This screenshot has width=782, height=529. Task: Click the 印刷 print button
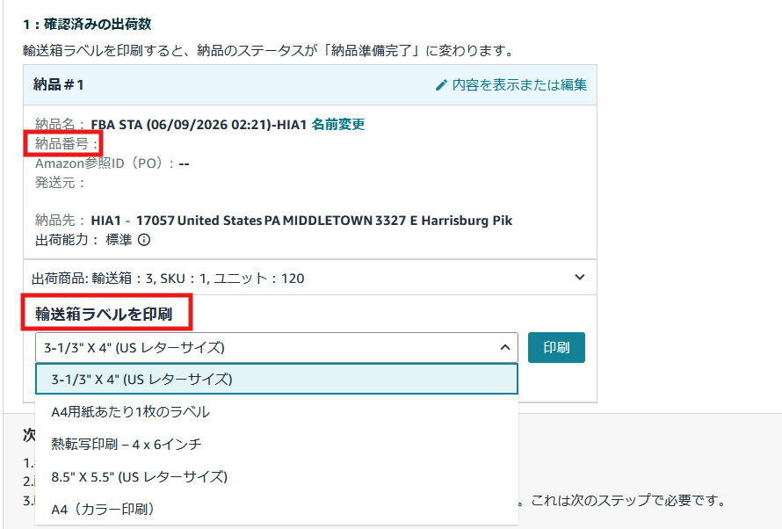click(556, 347)
